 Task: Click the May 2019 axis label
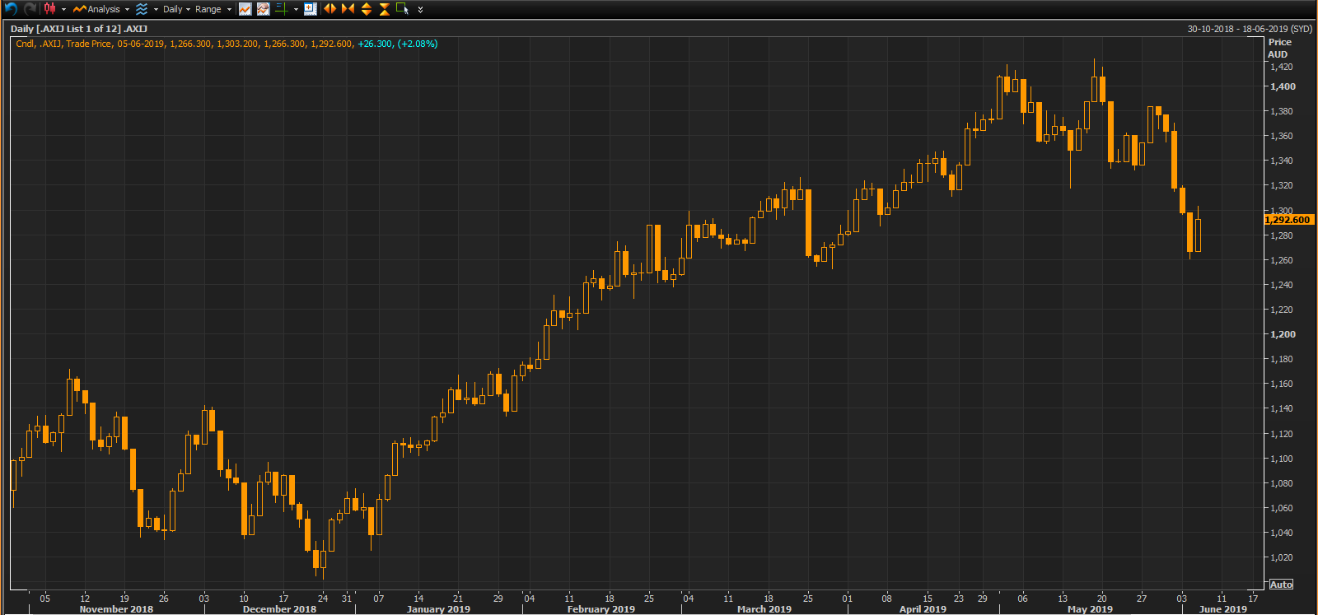pyautogui.click(x=1090, y=609)
